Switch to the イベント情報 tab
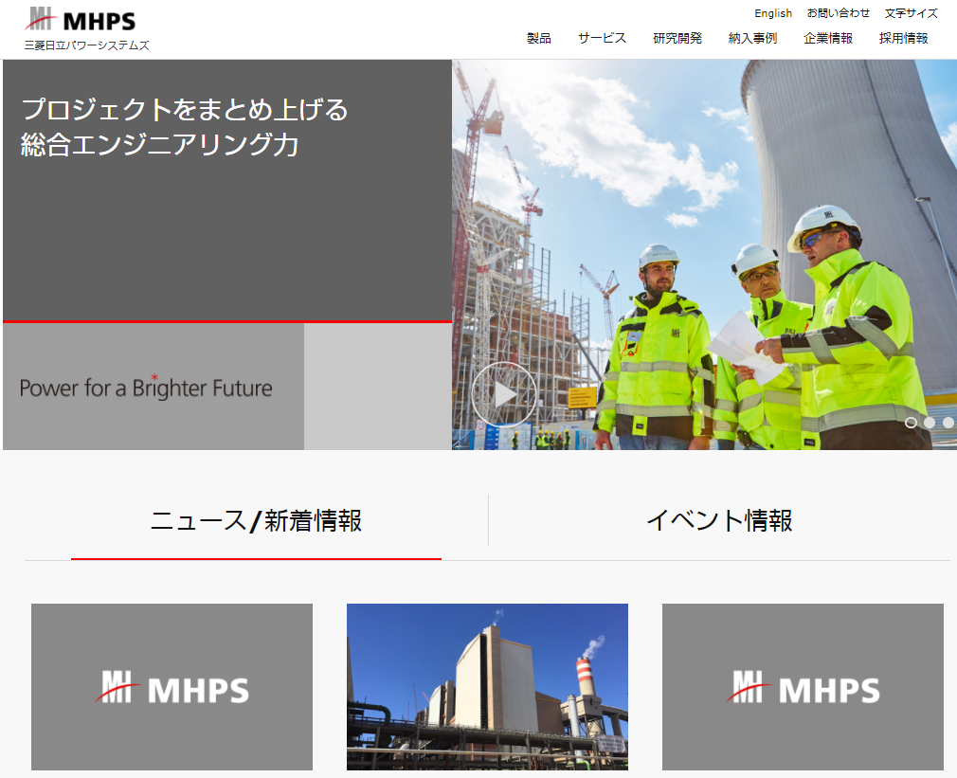957x778 pixels. pos(719,521)
